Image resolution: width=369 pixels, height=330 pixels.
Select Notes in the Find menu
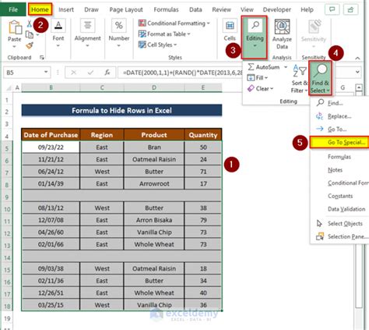340,170
